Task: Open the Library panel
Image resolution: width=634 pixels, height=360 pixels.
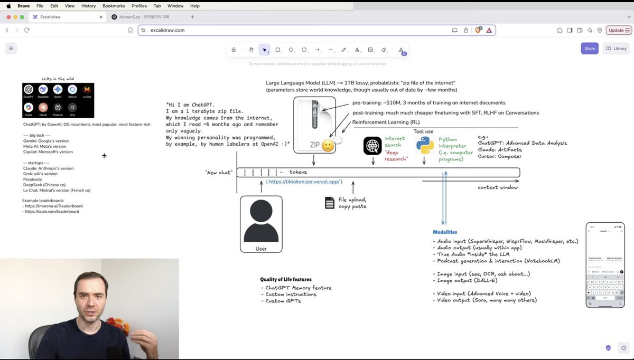Action: tap(616, 49)
